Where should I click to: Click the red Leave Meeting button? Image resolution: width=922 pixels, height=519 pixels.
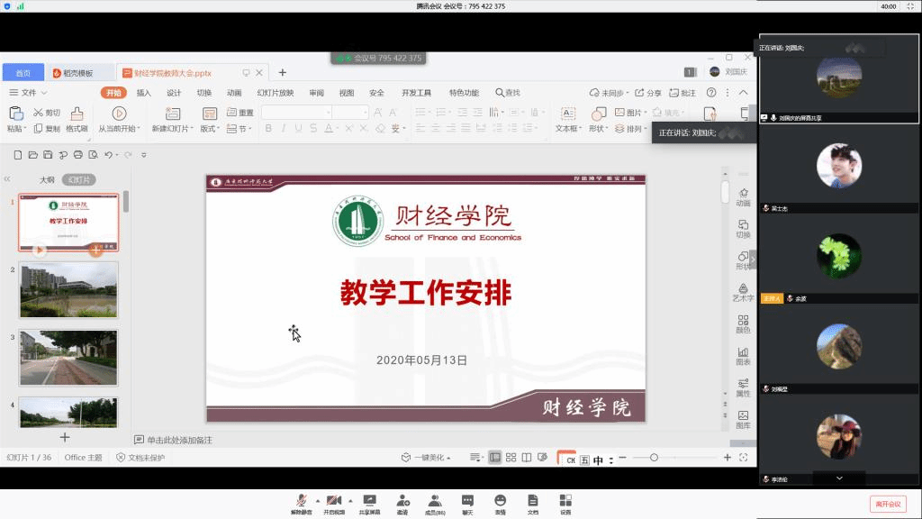[887, 504]
